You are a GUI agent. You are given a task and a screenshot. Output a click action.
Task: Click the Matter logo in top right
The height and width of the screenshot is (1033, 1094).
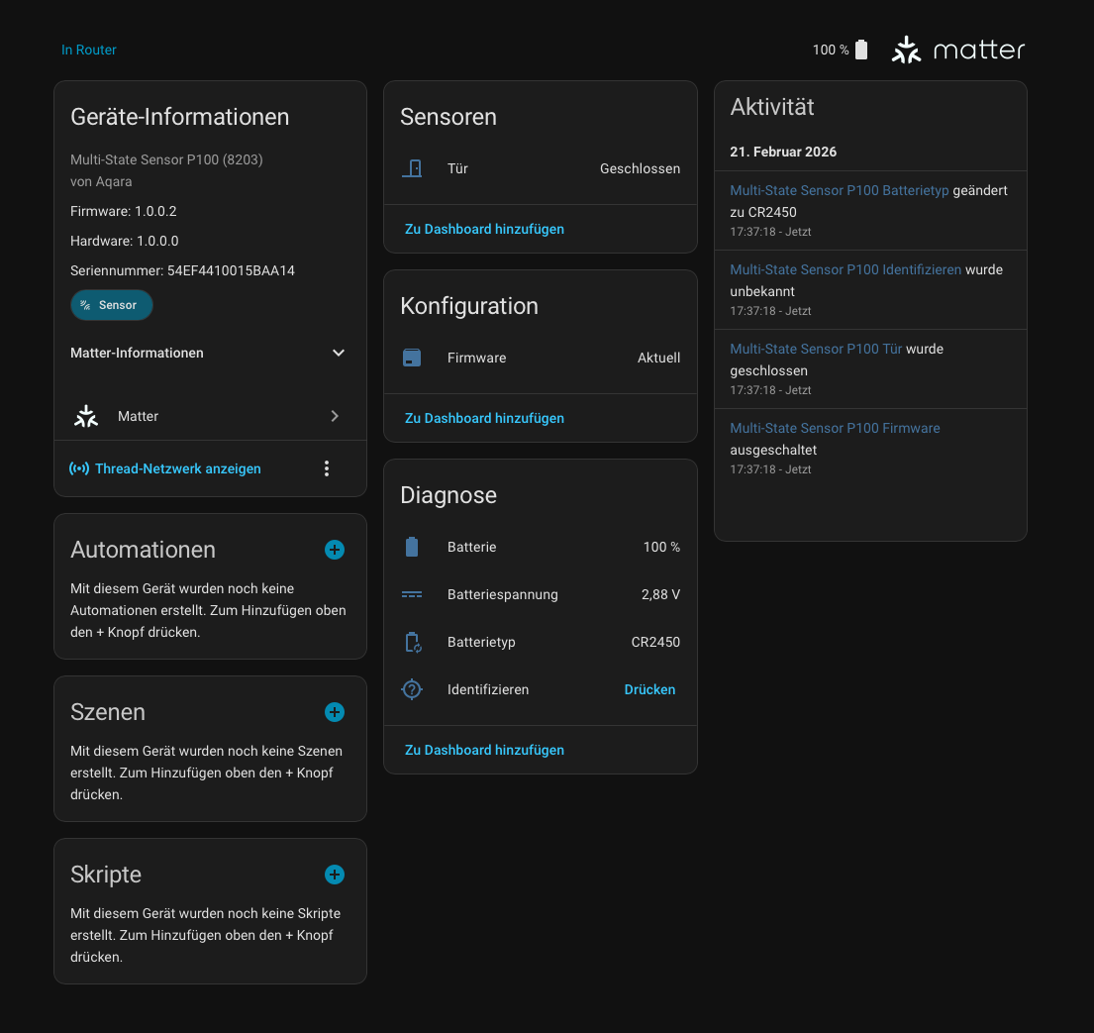tap(958, 50)
